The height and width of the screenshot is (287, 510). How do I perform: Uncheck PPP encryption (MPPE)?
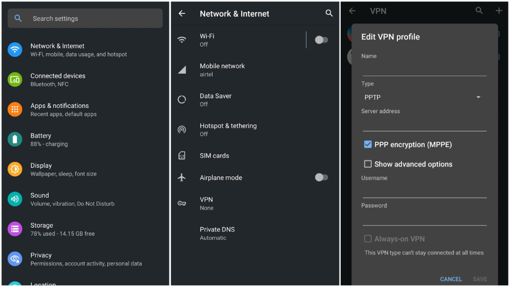368,145
